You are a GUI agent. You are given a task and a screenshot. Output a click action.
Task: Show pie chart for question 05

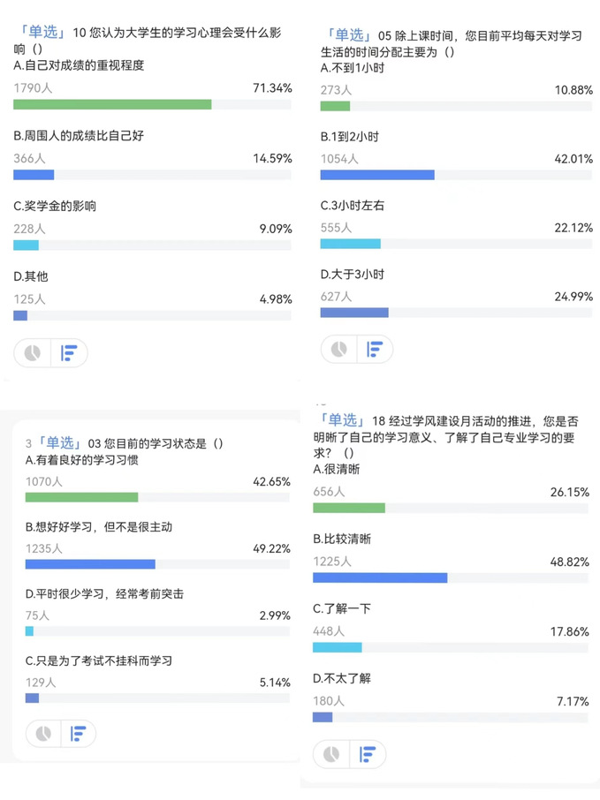click(339, 350)
